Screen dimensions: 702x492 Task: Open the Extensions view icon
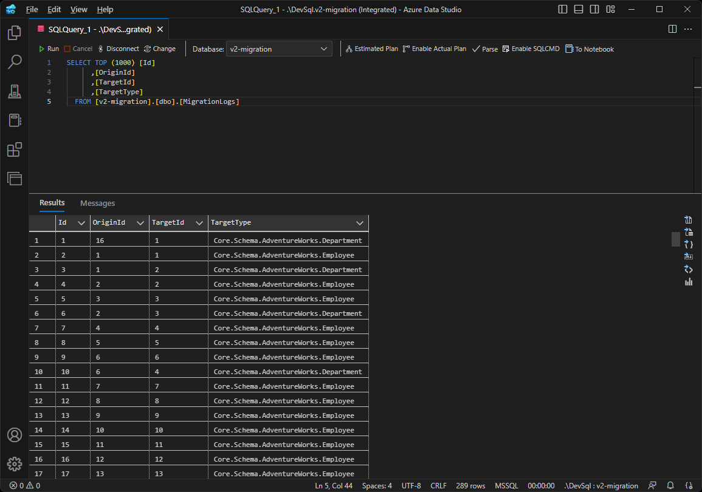(x=15, y=149)
